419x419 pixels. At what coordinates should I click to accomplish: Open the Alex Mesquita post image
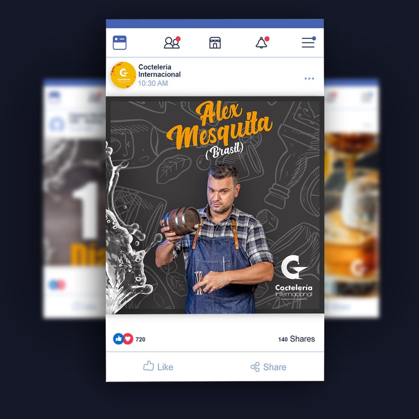coord(215,205)
